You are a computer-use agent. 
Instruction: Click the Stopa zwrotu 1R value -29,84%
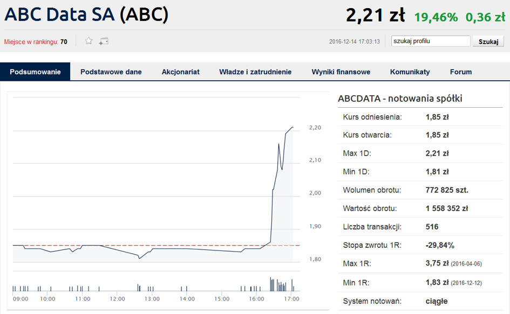coord(440,245)
